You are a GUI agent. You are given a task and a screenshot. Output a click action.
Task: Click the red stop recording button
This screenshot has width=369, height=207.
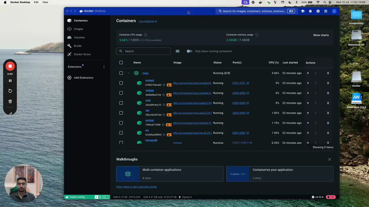coord(10,66)
